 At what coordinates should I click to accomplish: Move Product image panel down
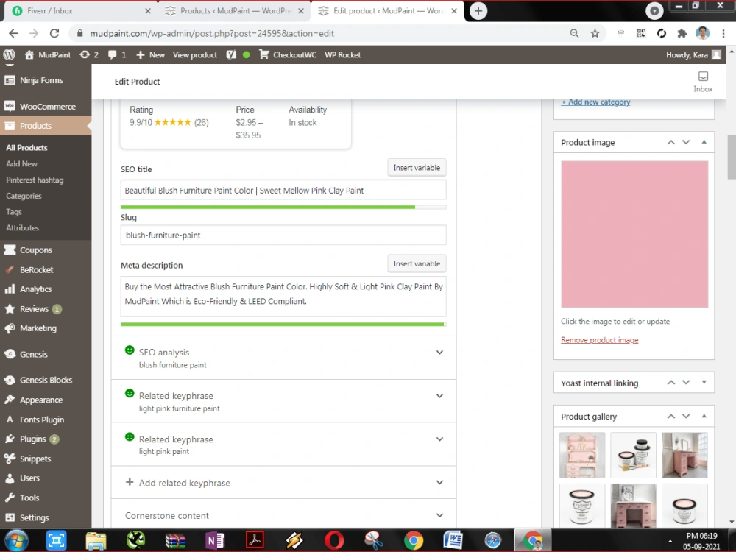pyautogui.click(x=686, y=142)
